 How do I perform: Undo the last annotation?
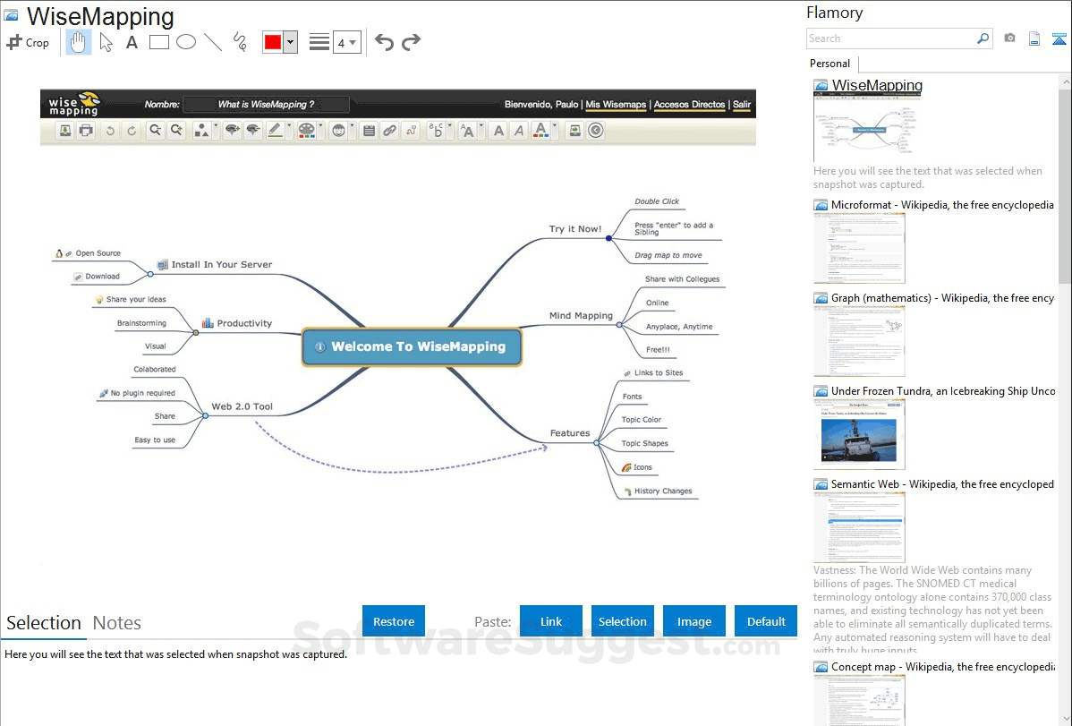385,41
